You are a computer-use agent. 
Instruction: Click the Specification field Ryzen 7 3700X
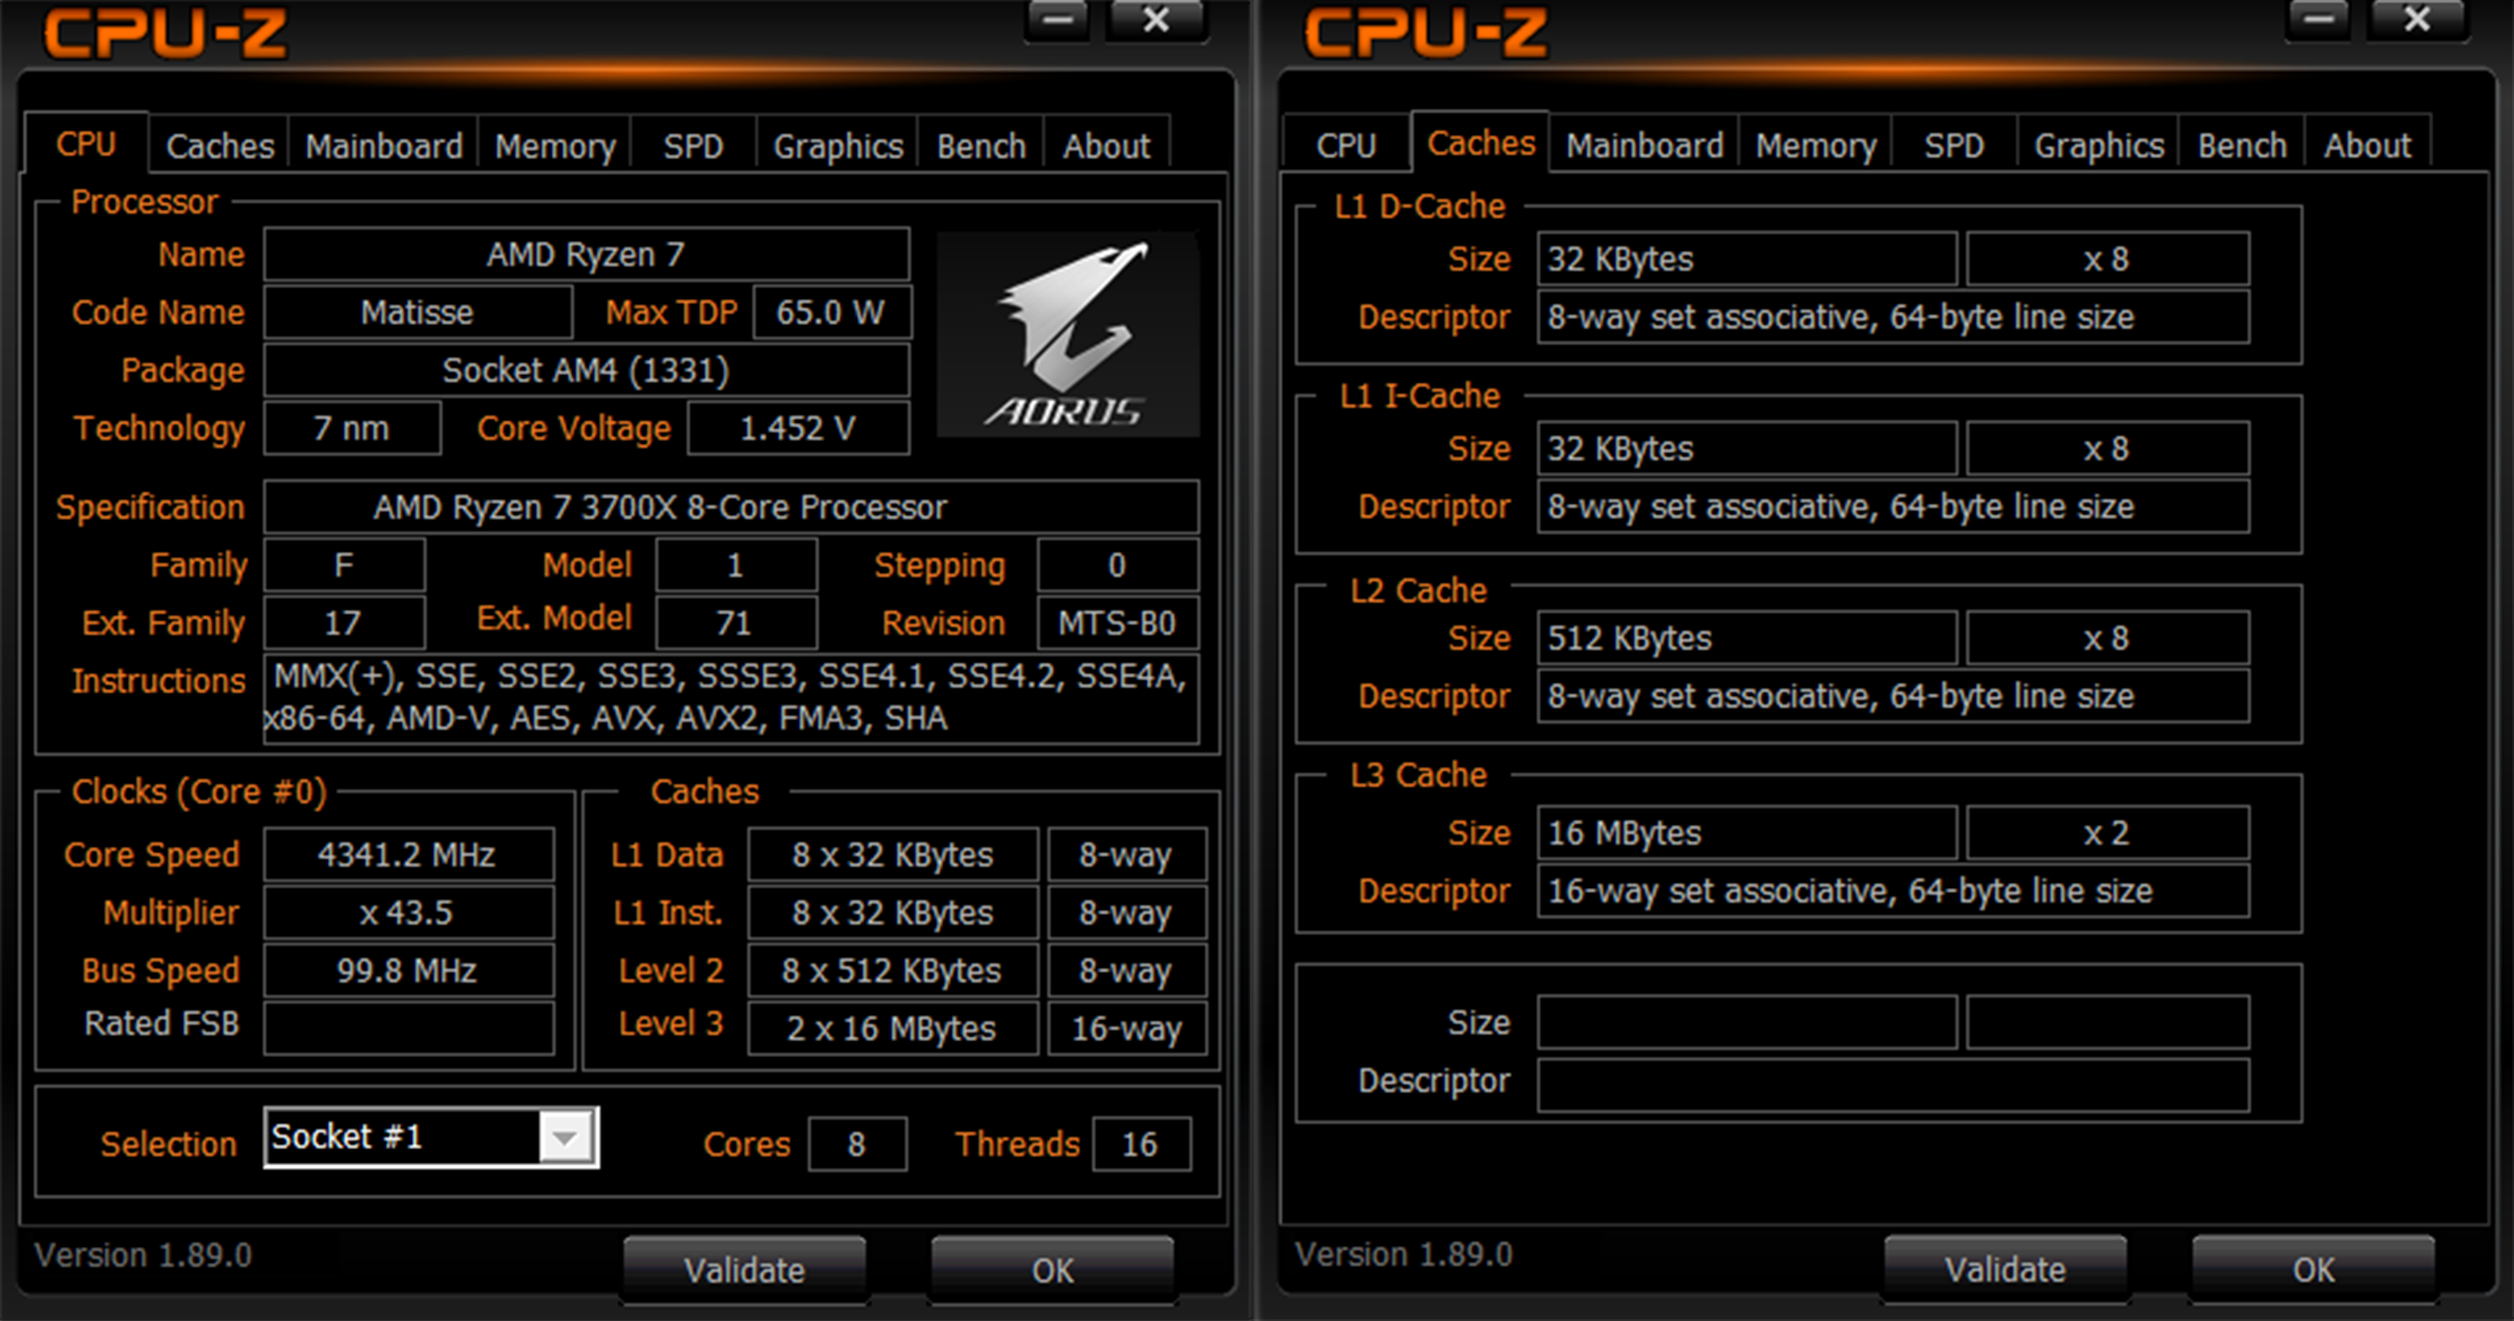(731, 507)
